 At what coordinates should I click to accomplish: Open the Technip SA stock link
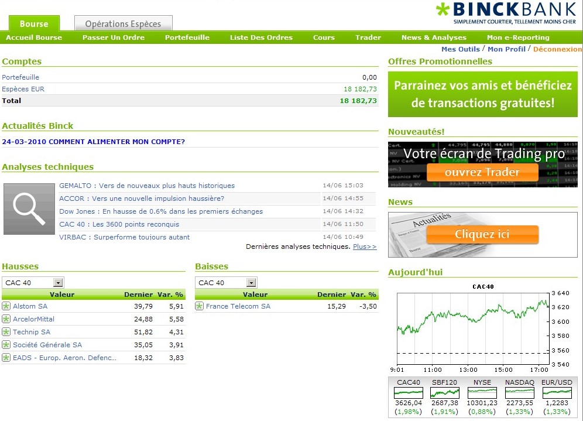coord(32,332)
